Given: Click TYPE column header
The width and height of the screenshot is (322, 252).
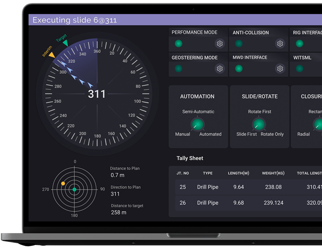Looking at the screenshot, I should click(x=208, y=173).
